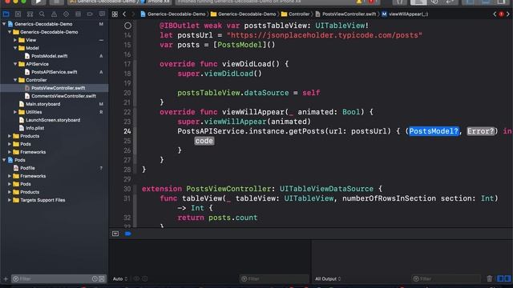Viewport: 513px width, 288px height.
Task: Expand the Utilities folder
Action: [x=15, y=112]
